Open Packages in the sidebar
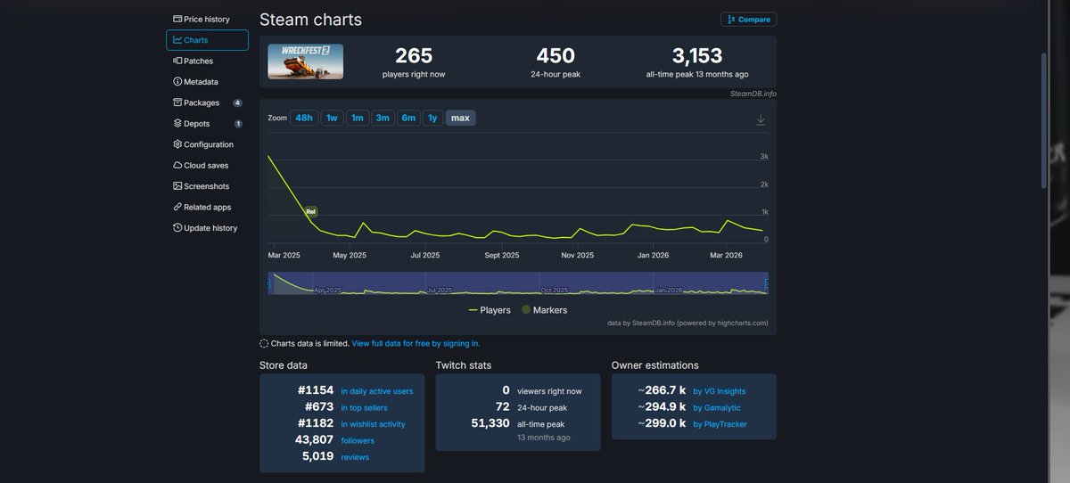The image size is (1070, 483). pyautogui.click(x=207, y=102)
